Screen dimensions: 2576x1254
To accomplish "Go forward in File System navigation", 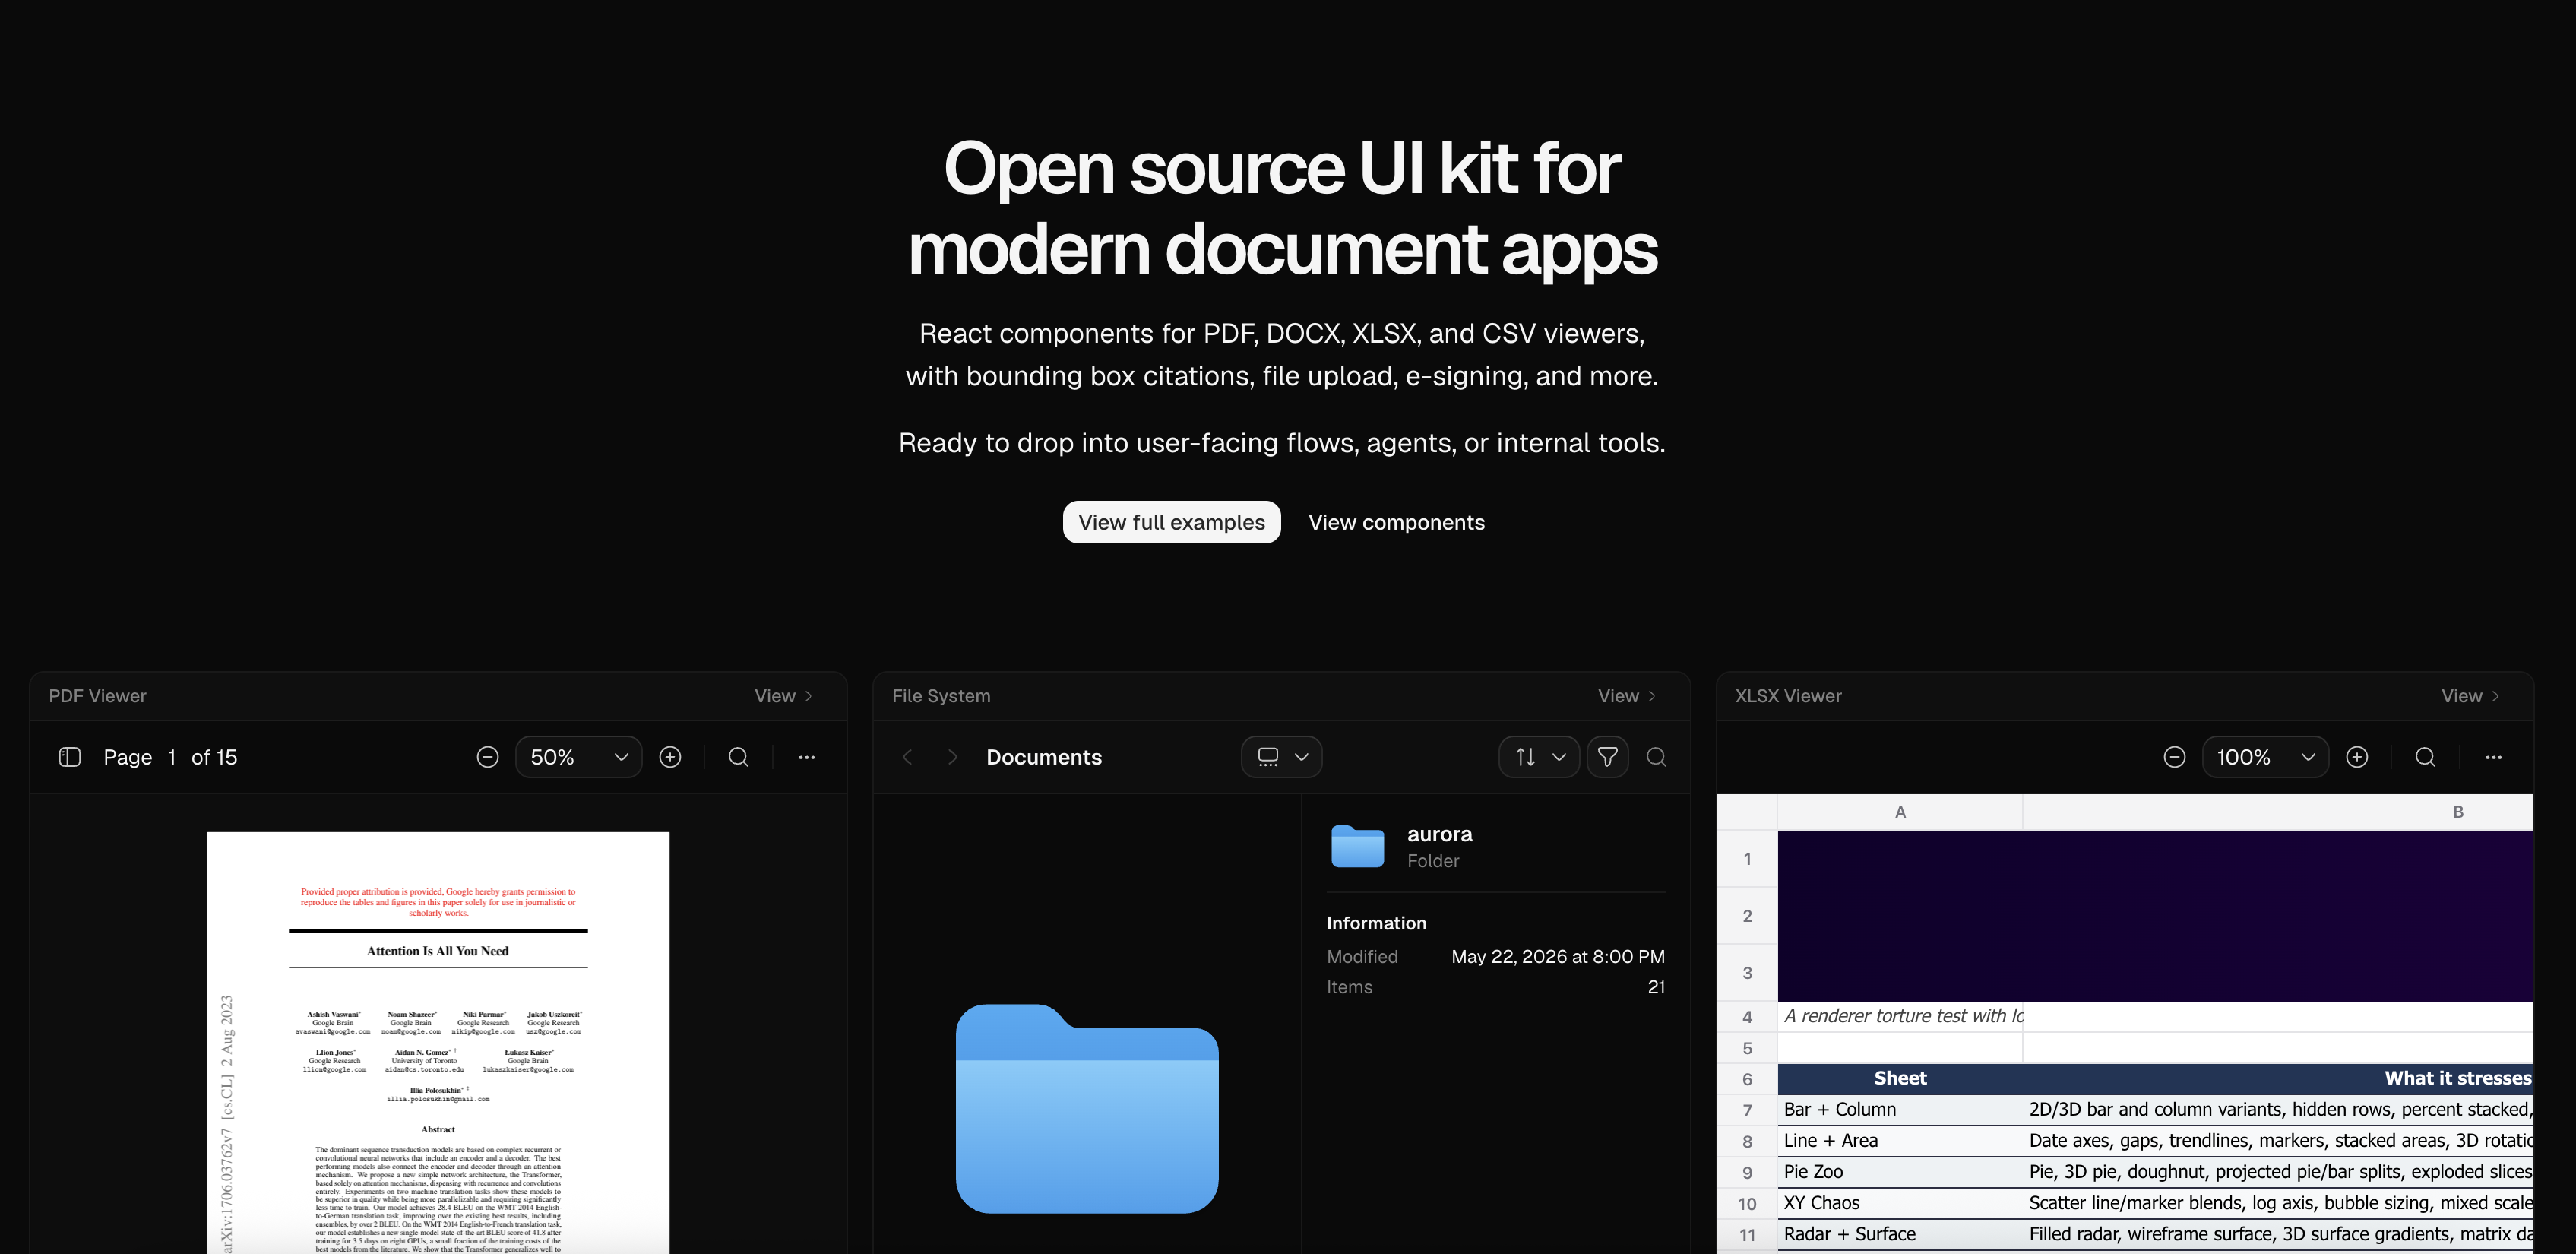I will [952, 757].
